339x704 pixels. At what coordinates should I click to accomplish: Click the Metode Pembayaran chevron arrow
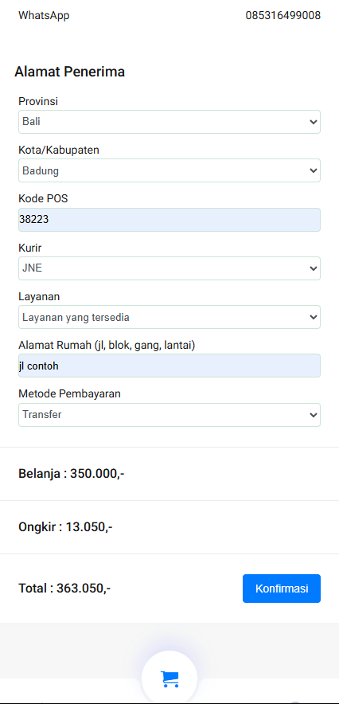(313, 415)
